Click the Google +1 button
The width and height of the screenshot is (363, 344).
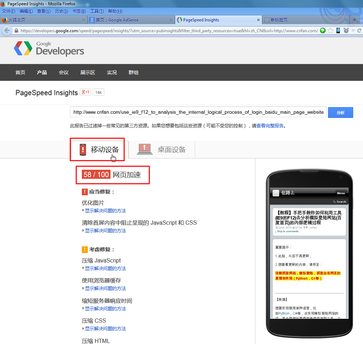(85, 92)
